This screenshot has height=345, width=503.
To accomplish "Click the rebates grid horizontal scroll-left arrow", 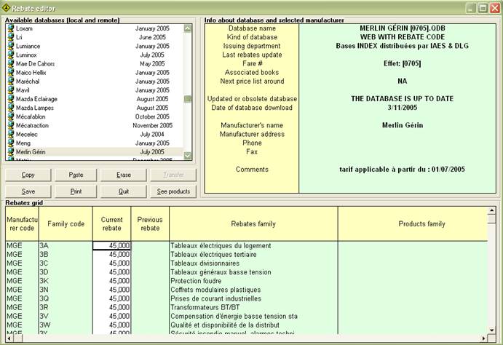I will pyautogui.click(x=9, y=338).
